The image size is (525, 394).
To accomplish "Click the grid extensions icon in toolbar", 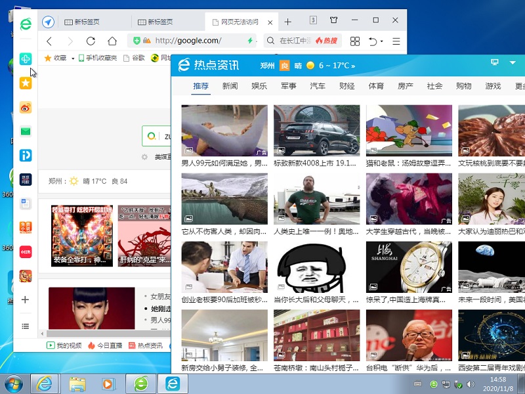I will [x=355, y=41].
